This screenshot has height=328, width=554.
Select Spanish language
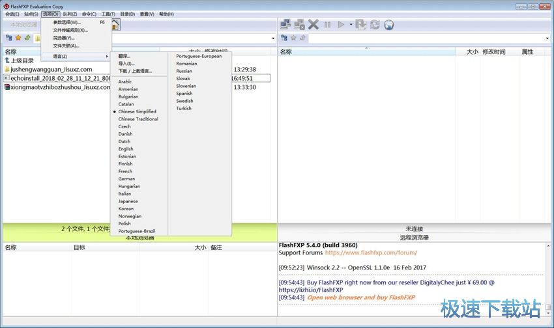coord(184,94)
